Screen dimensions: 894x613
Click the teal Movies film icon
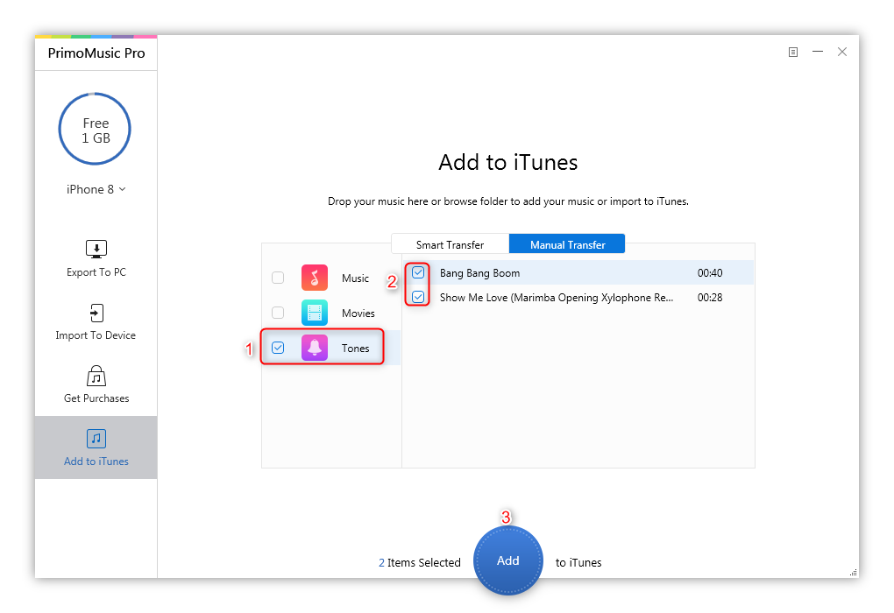click(315, 313)
